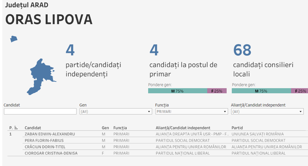Select the CRĂCIUN DORIN-TITEL candidate row
This screenshot has width=308, height=166.
[46, 147]
